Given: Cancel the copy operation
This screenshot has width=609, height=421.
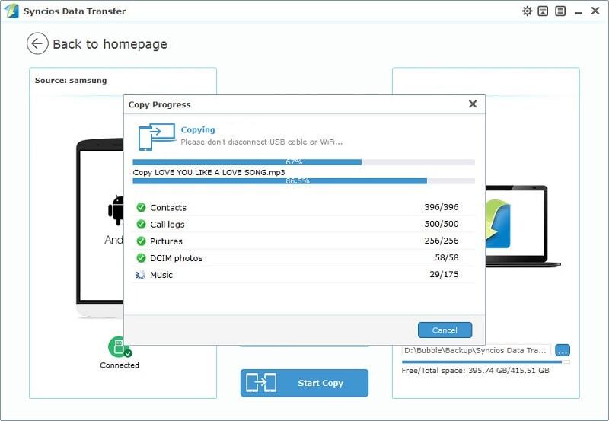Looking at the screenshot, I should (445, 330).
